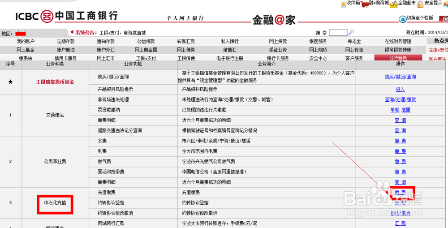Image resolution: width=448 pixels, height=228 pixels.
Task: Open 我的账户 menu
Action: point(26,41)
